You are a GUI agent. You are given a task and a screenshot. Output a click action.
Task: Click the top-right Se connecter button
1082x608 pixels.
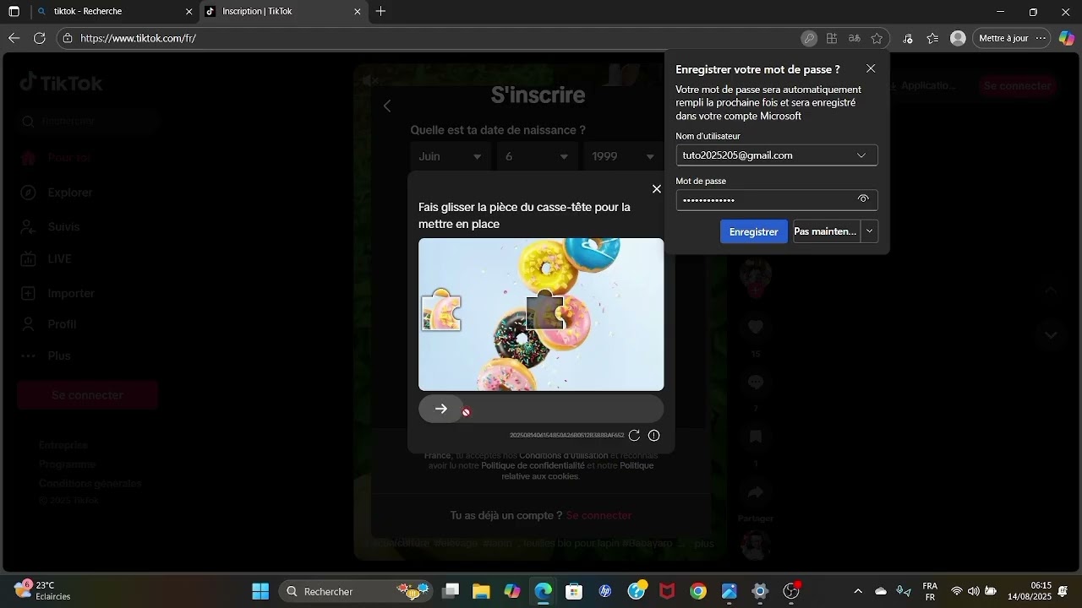pos(1017,85)
